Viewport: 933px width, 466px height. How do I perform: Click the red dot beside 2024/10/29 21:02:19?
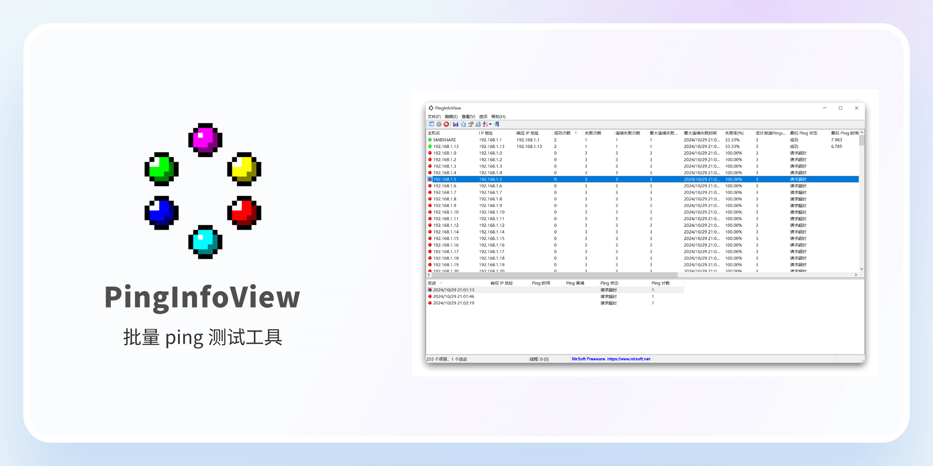click(x=430, y=303)
